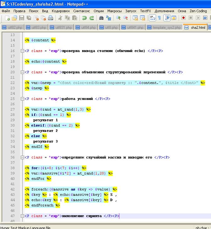The height and width of the screenshot is (229, 211).
Task: Open the TextFX menu
Action: [x=145, y=11]
